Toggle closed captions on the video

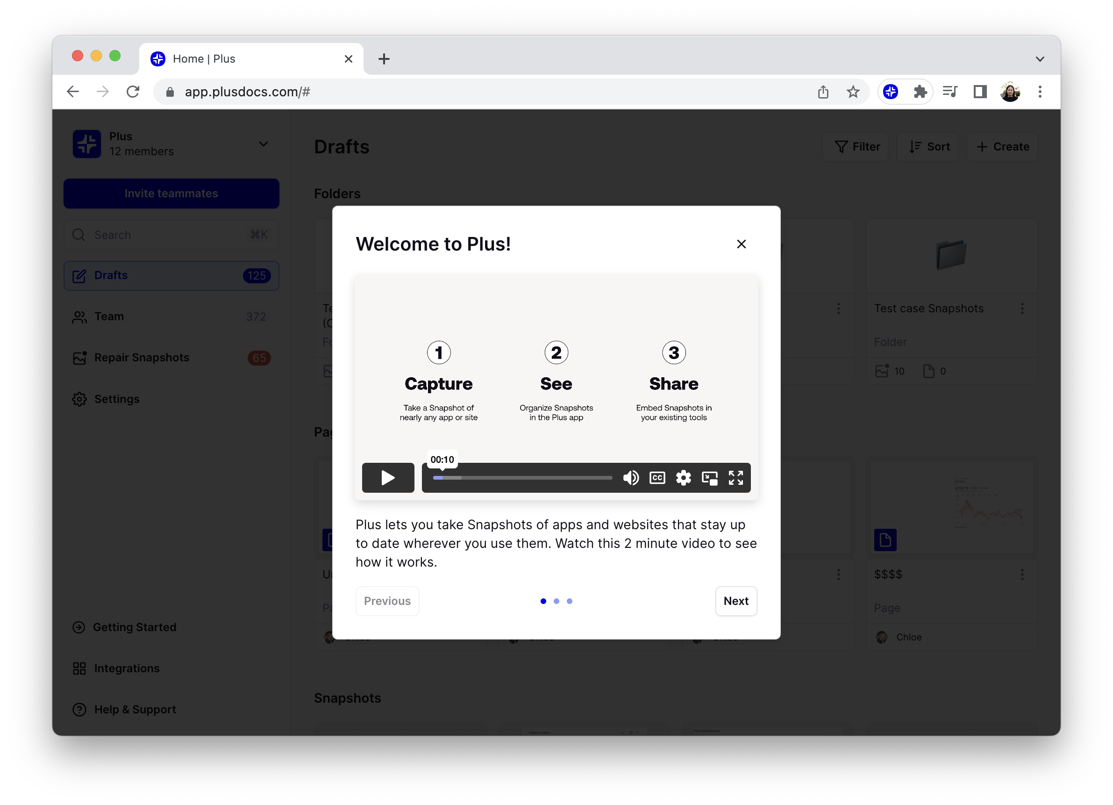click(x=657, y=478)
